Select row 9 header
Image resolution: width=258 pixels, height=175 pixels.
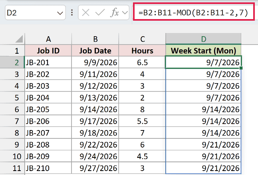[x=12, y=144]
